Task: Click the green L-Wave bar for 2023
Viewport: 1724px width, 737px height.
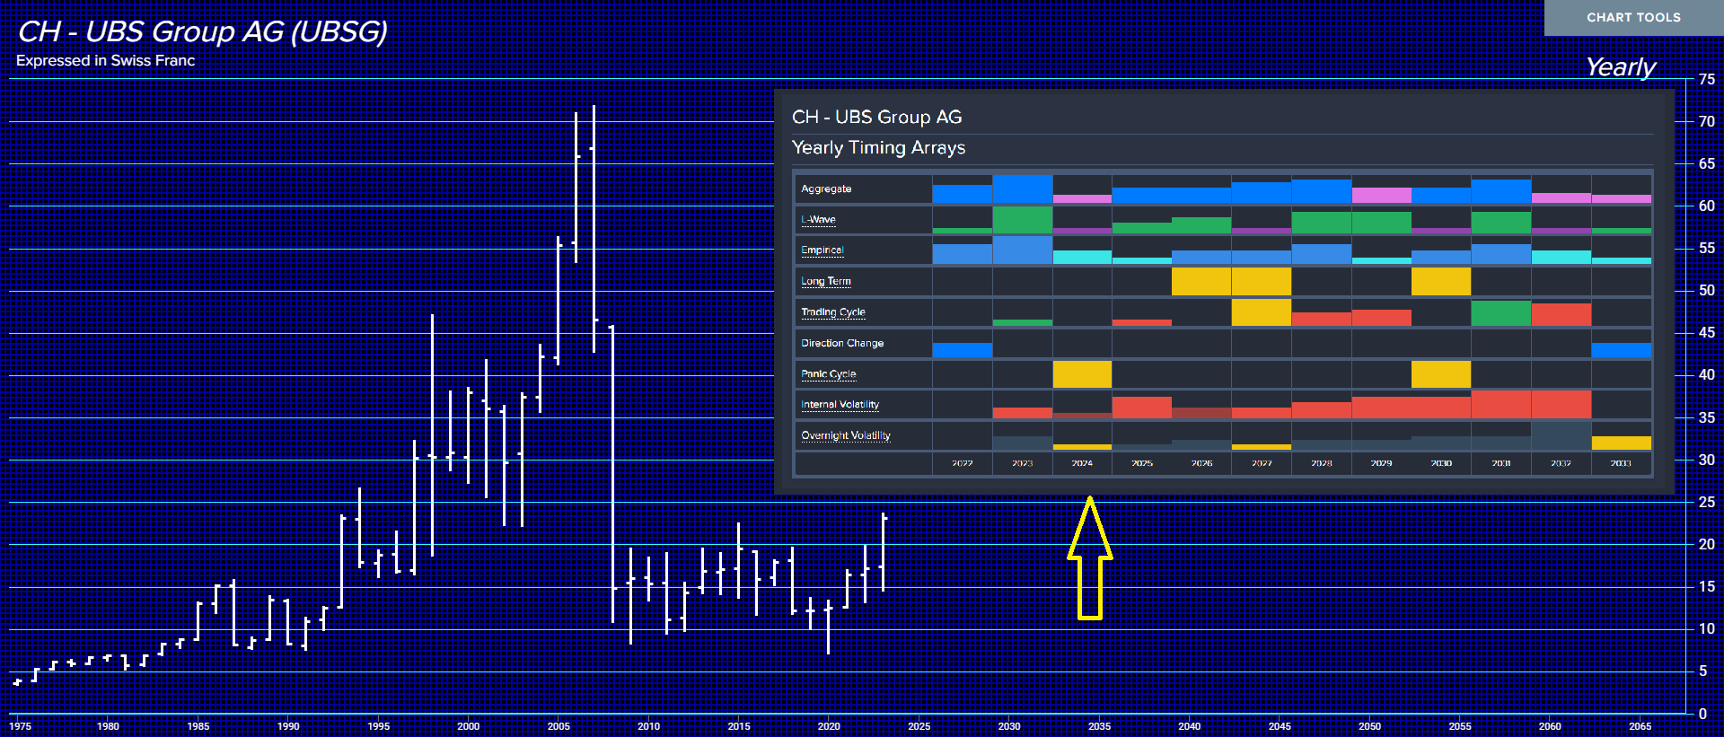Action: click(1022, 220)
